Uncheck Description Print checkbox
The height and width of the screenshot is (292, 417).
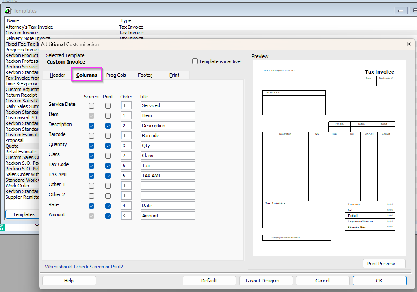pos(108,126)
